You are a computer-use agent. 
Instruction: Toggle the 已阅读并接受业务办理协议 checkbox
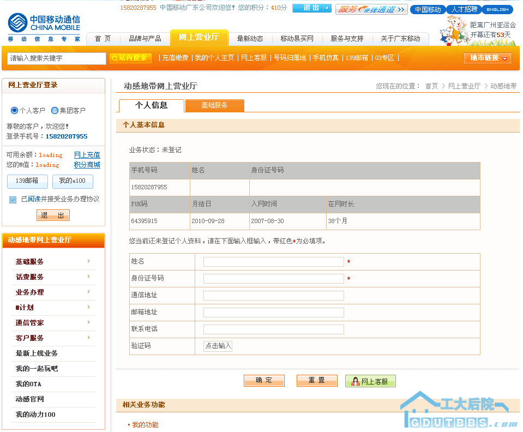click(x=13, y=200)
